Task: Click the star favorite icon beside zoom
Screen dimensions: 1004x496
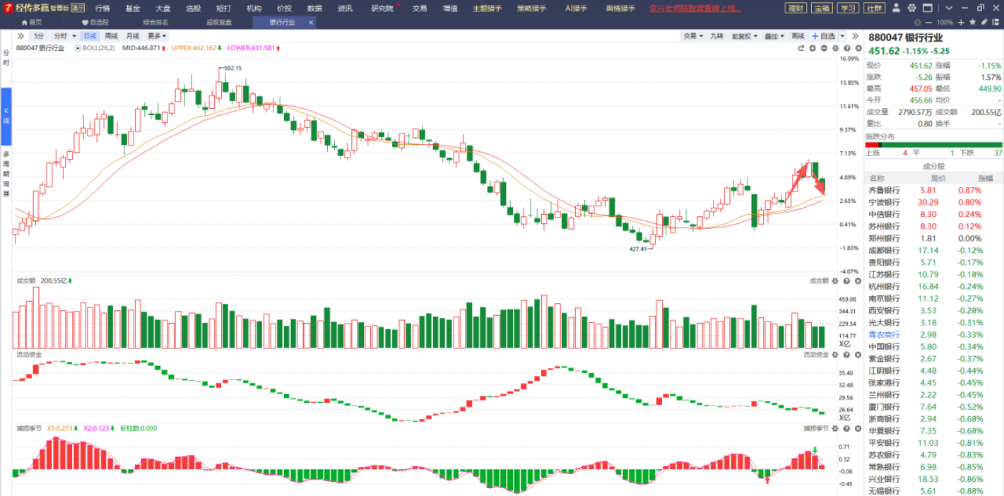Action: (x=973, y=22)
